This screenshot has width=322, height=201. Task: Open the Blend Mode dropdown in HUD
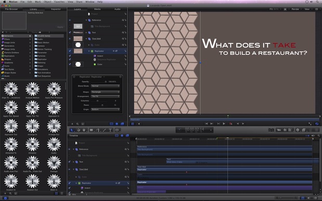(x=106, y=86)
